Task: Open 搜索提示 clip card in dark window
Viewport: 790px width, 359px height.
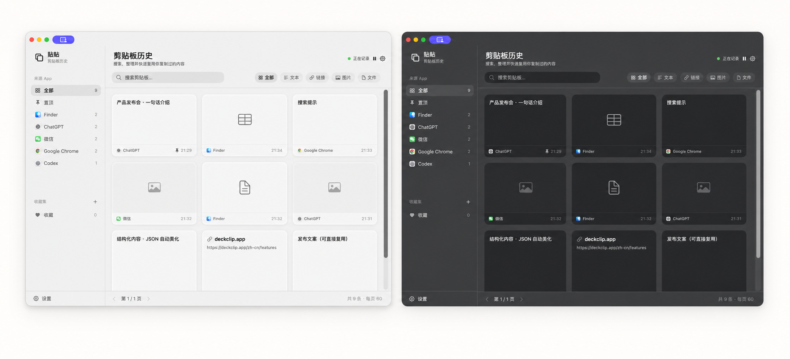Action: point(704,126)
